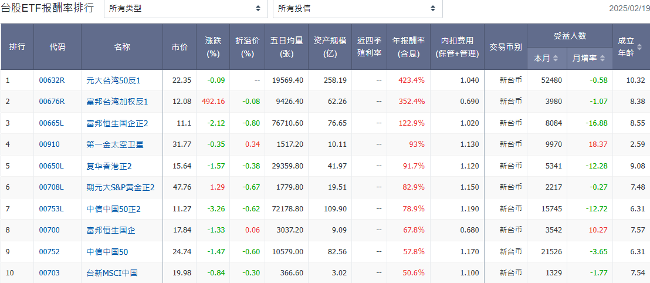Open ETF code 00708L link
Image resolution: width=650 pixels, height=283 pixels.
coord(52,187)
